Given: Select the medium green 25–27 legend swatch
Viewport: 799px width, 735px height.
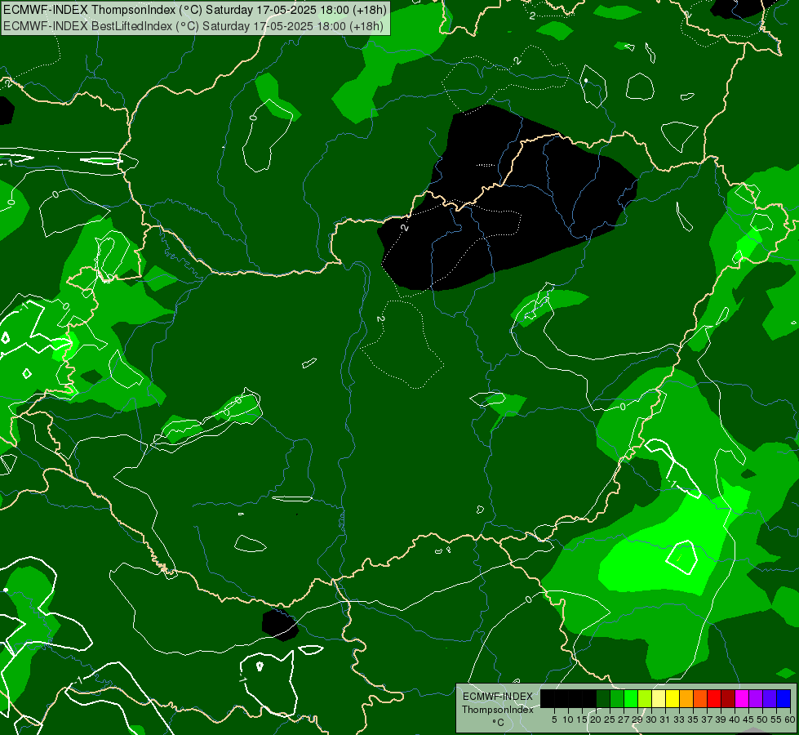Looking at the screenshot, I should [616, 698].
